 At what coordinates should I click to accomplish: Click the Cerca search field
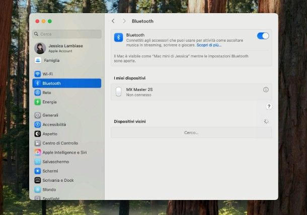click(x=67, y=34)
